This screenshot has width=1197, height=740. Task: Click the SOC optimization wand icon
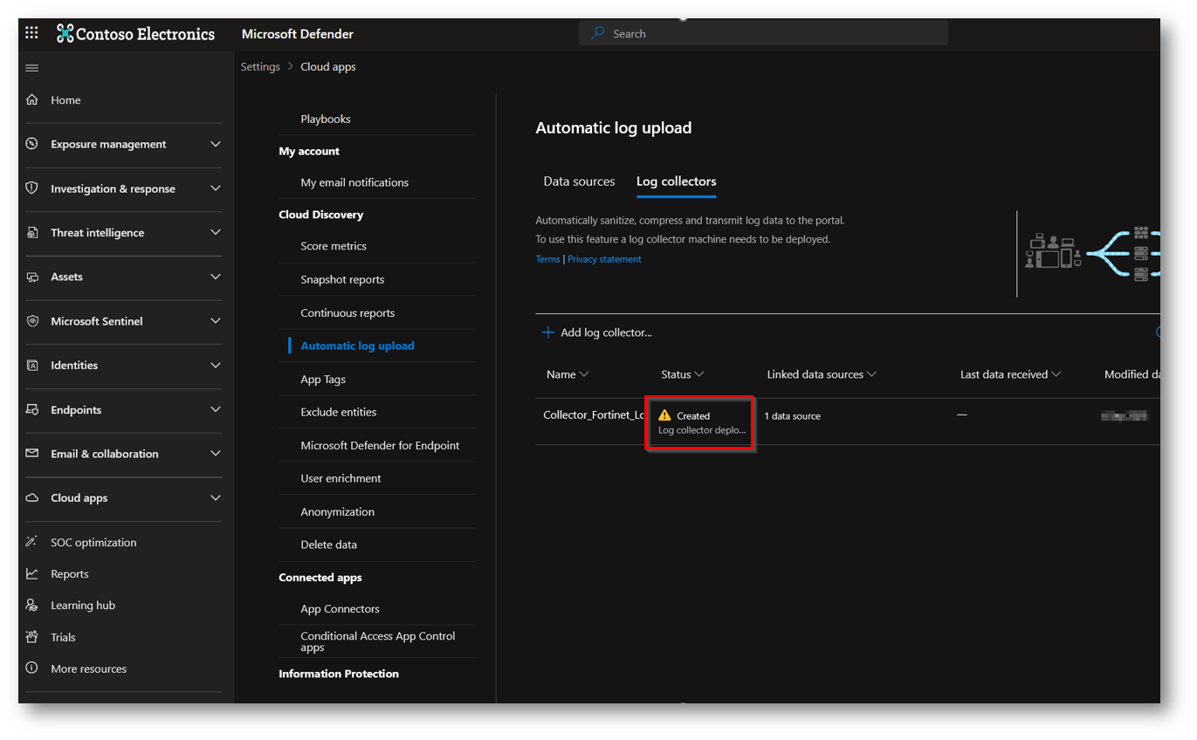click(x=32, y=542)
